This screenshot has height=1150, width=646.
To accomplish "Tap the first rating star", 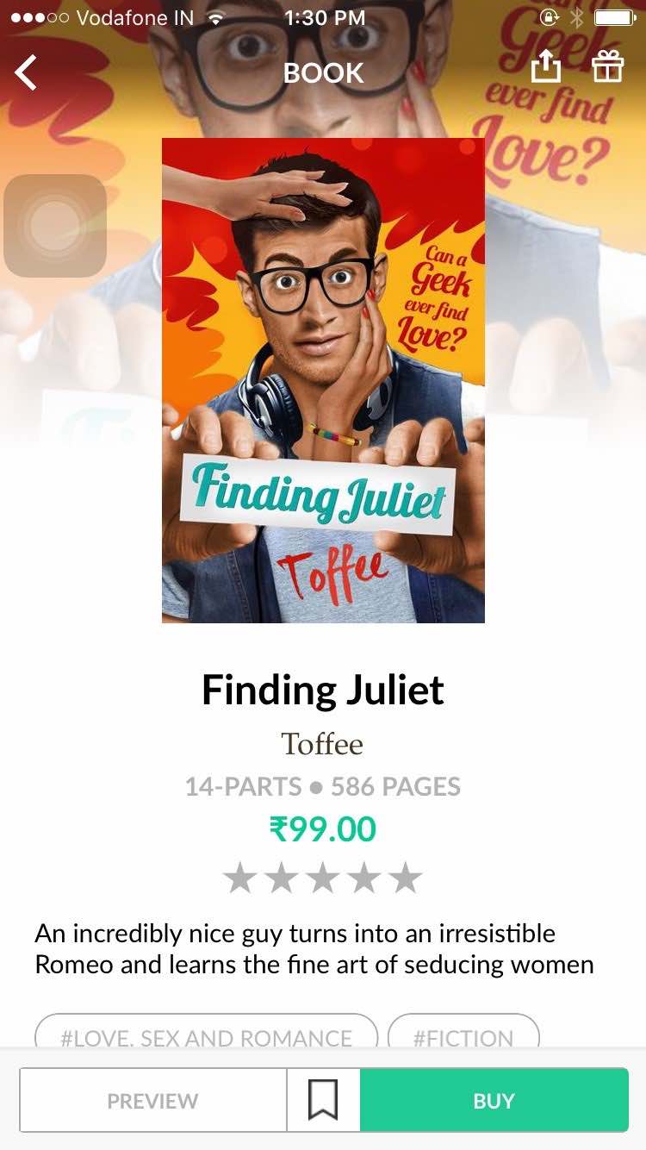I will click(x=240, y=878).
